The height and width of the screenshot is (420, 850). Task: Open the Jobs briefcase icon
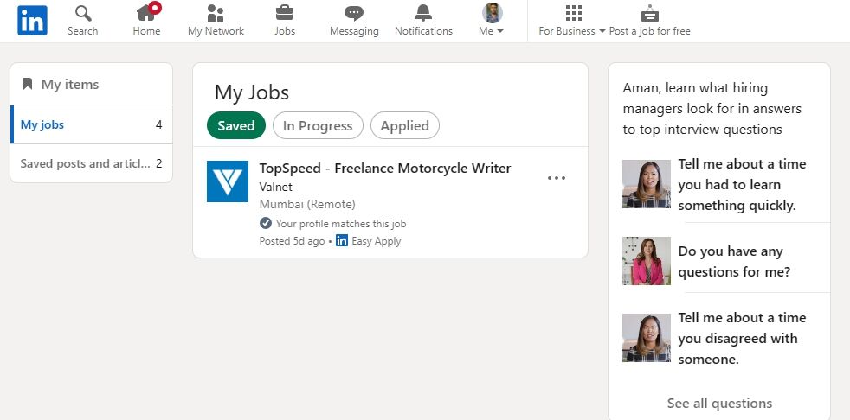[284, 14]
